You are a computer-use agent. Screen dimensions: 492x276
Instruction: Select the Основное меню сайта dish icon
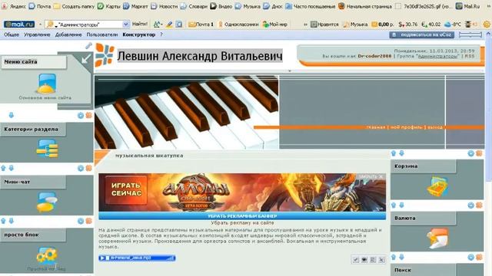click(47, 84)
